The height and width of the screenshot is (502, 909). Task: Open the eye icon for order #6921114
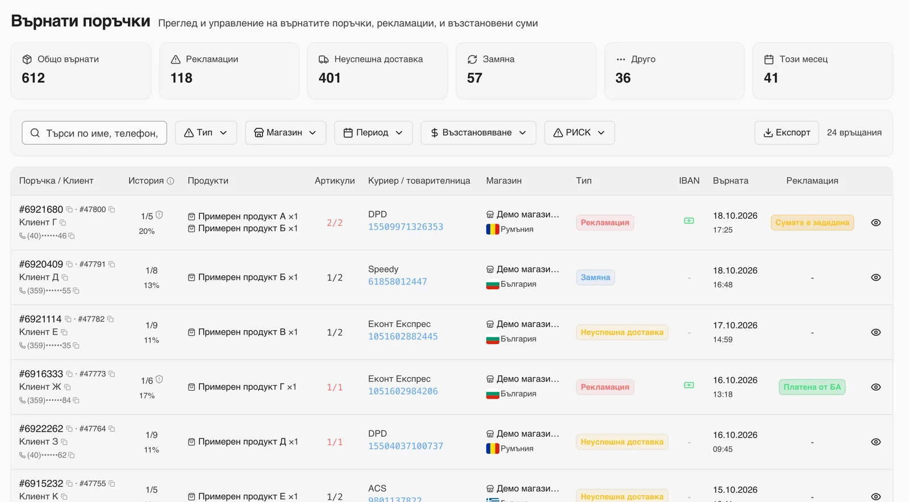pos(876,332)
